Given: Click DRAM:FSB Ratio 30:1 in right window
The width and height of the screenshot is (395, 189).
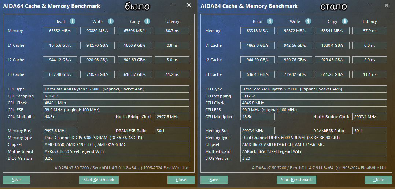Looking at the screenshot, I should click(370, 131).
